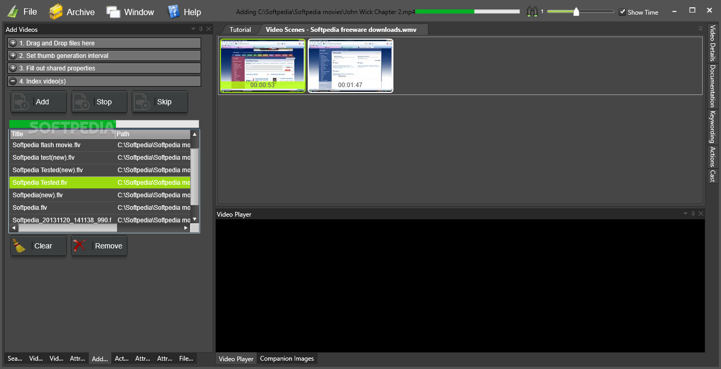This screenshot has width=721, height=369.
Task: Switch to the 'Act...' bottom tab
Action: coord(122,359)
